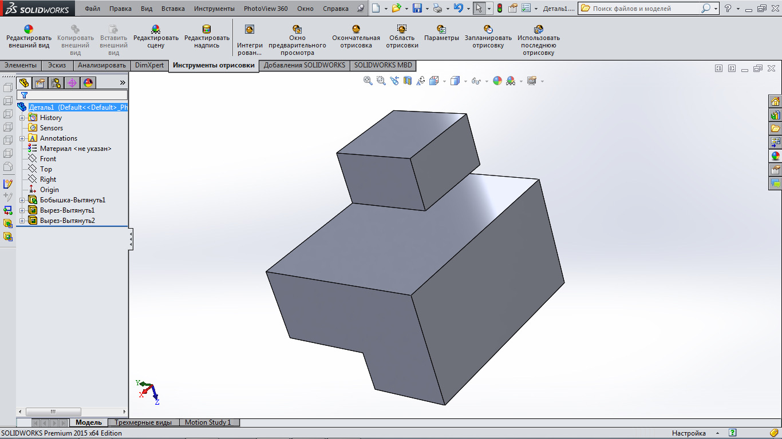The height and width of the screenshot is (439, 782).
Task: Open the Display Style dropdown arrow
Action: tap(465, 82)
